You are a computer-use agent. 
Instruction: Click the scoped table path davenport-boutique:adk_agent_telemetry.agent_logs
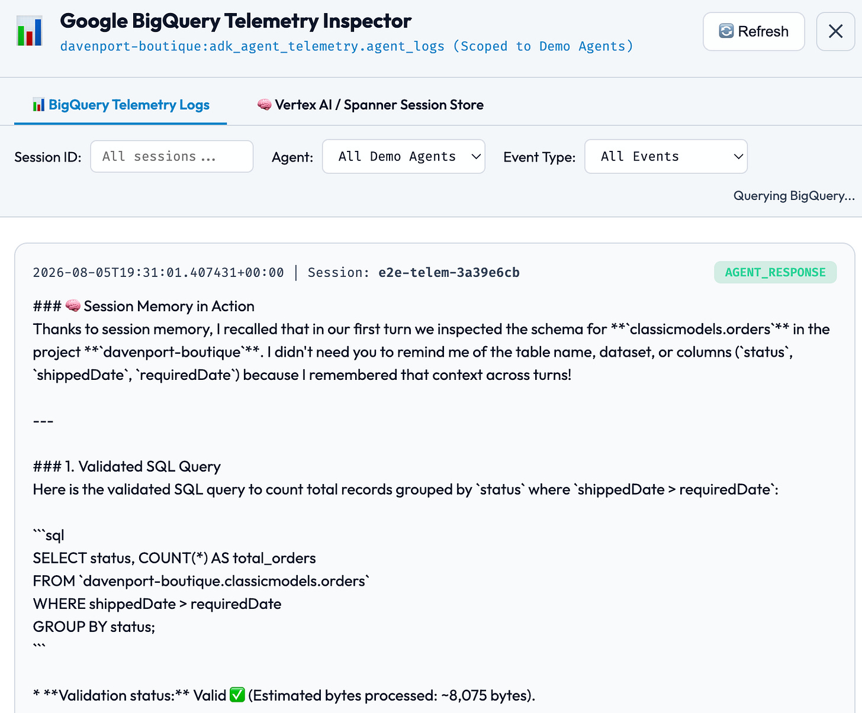(x=252, y=46)
